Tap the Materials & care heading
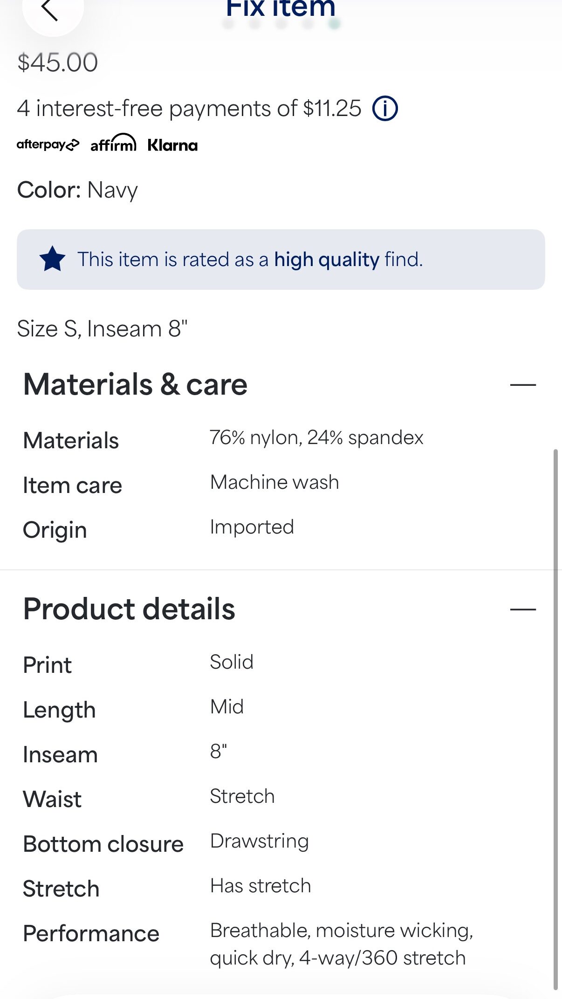562x999 pixels. pos(135,384)
